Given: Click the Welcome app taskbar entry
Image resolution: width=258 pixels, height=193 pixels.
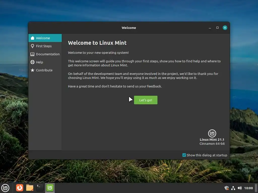Looking at the screenshot, I should coord(50,188).
